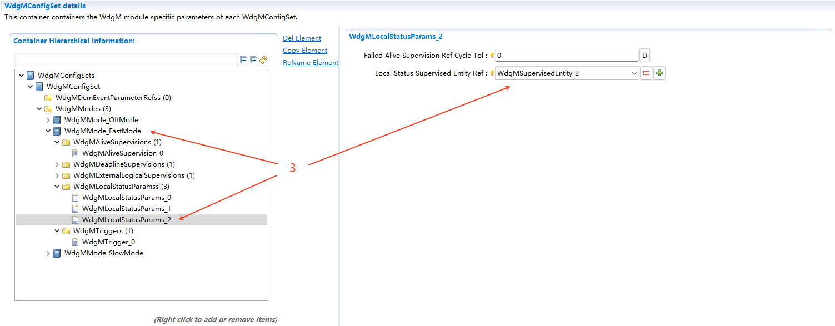The height and width of the screenshot is (326, 835).
Task: Click the Copy Element link
Action: pos(305,51)
